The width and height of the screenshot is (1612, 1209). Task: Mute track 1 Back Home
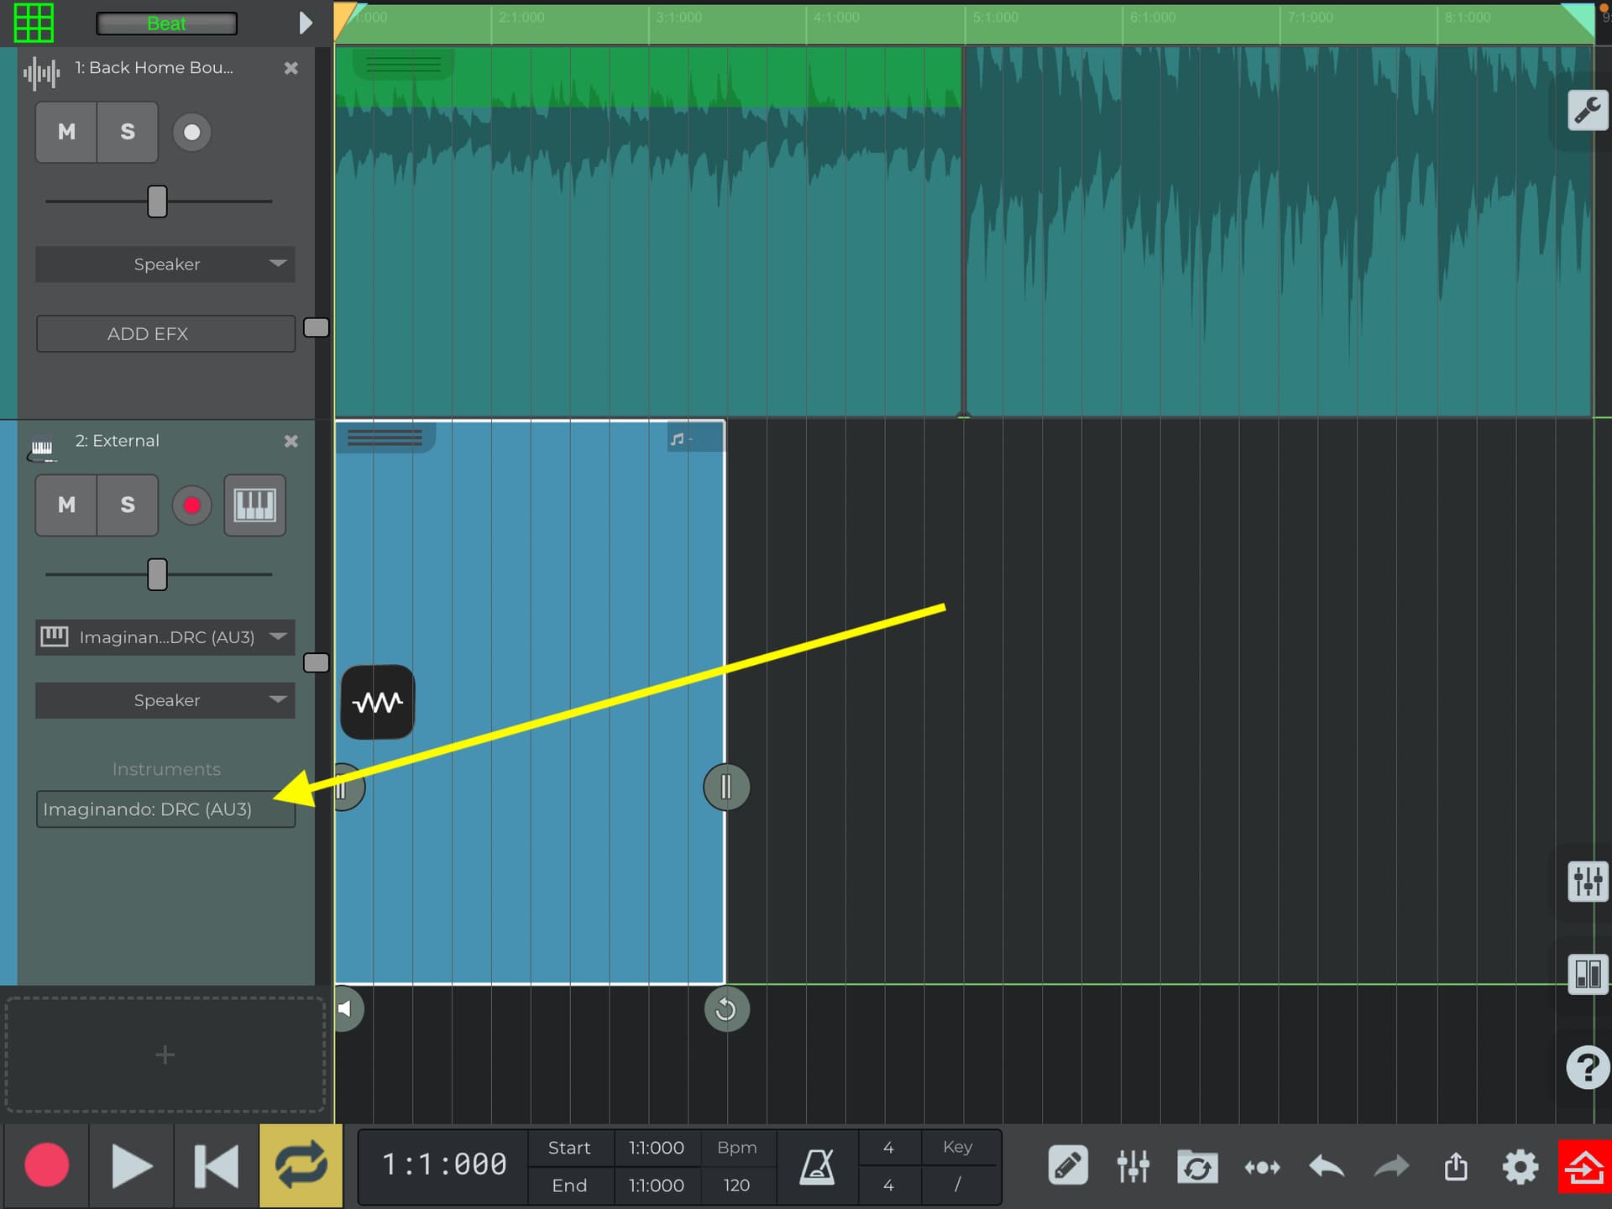pyautogui.click(x=66, y=132)
